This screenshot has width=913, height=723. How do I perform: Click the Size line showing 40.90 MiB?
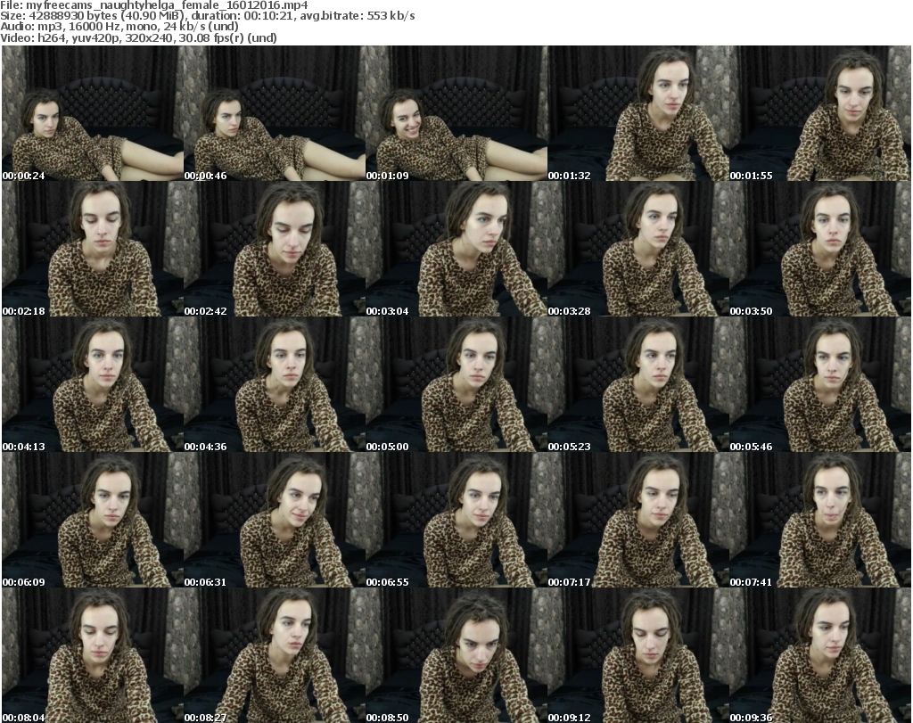tap(208, 16)
